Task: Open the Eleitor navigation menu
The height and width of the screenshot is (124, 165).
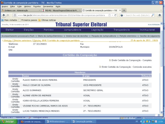Action: pyautogui.click(x=10, y=30)
